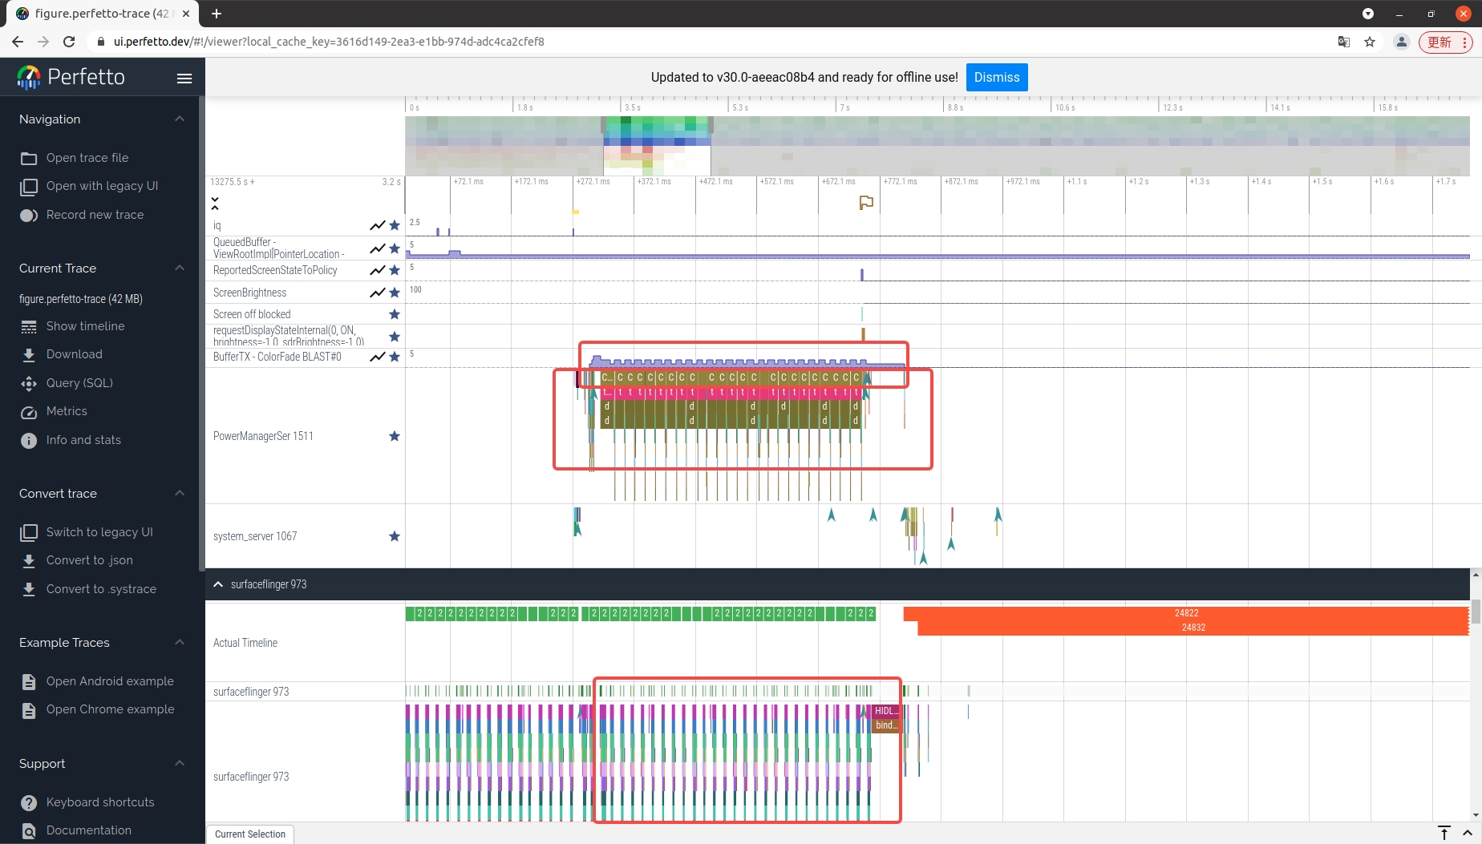The height and width of the screenshot is (844, 1482).
Task: Move details panel to top
Action: pos(1444,833)
